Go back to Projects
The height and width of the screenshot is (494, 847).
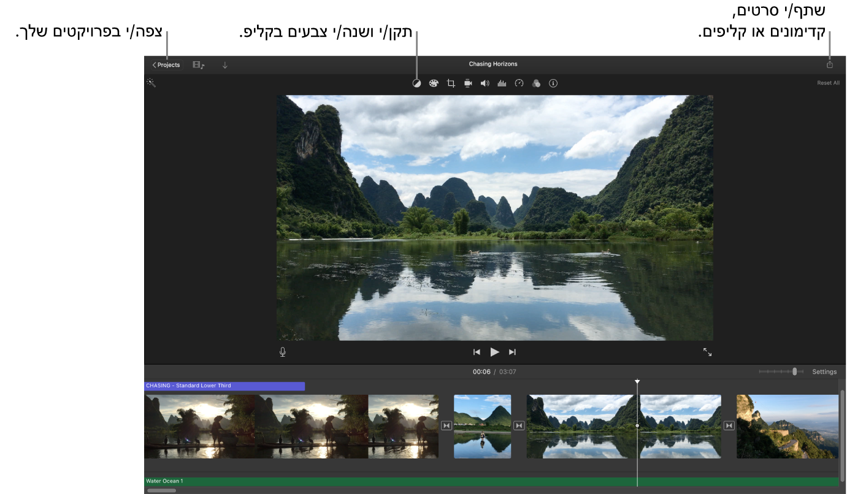click(x=165, y=64)
